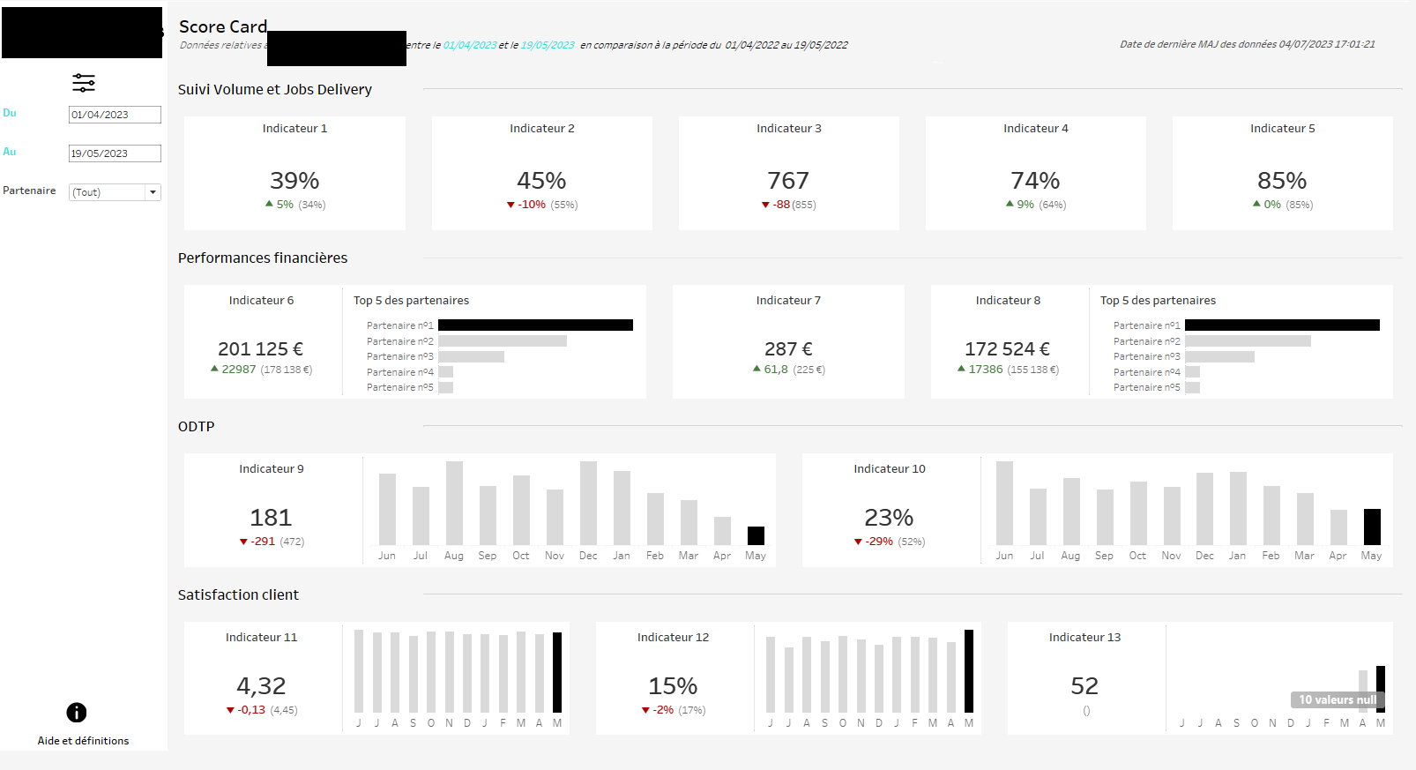Viewport: 1416px width, 770px height.
Task: Select the Indicateur 5 card value 85%
Action: tap(1282, 181)
